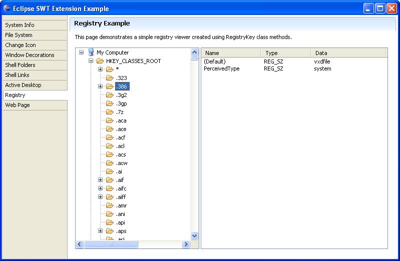Click tree scrollbar up arrow
Image resolution: width=400 pixels, height=261 pixels.
tap(194, 52)
